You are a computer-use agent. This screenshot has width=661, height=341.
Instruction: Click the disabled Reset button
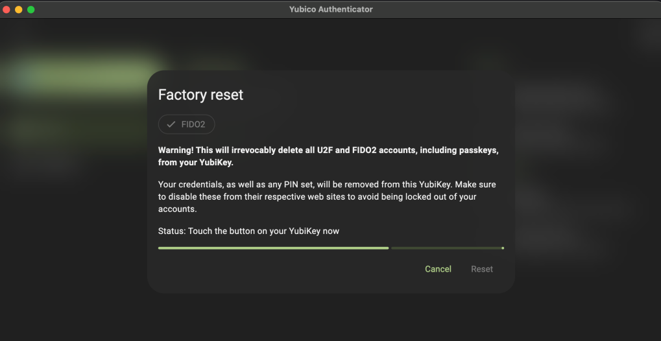point(482,269)
